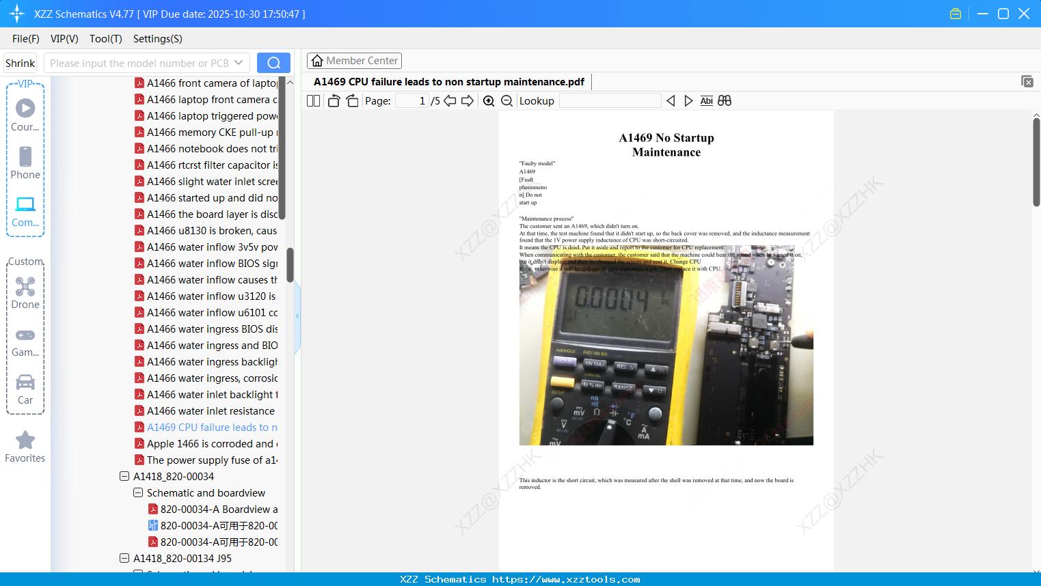Rotate page counterclockwise
Screen dimensions: 1041x586
334,100
